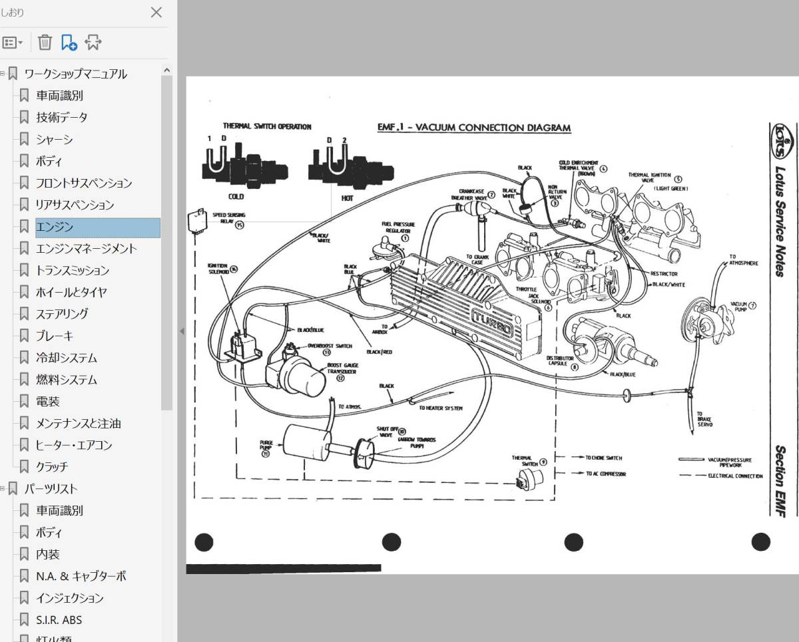This screenshot has width=799, height=642.
Task: Open the S.I.R. ABS bookmark
Action: [59, 620]
